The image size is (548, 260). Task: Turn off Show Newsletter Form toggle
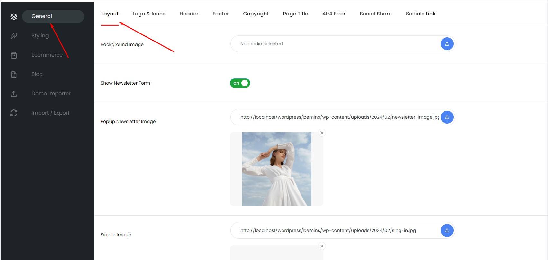(240, 83)
